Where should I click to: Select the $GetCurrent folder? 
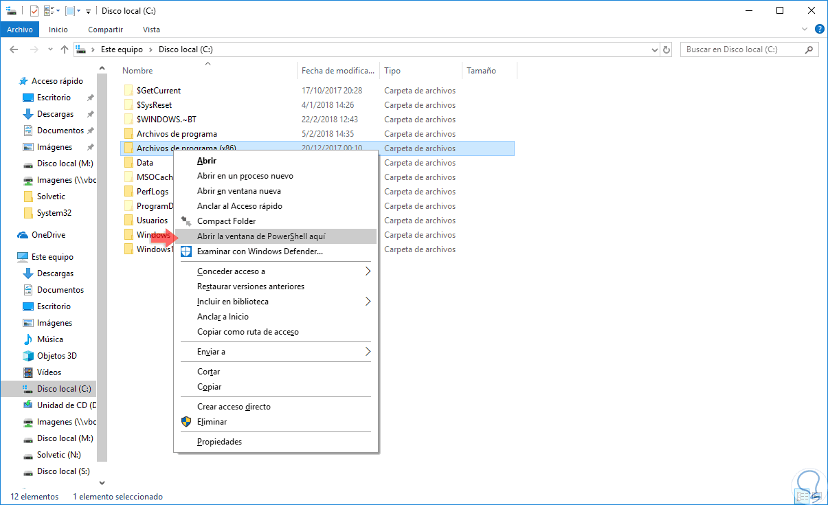point(159,91)
